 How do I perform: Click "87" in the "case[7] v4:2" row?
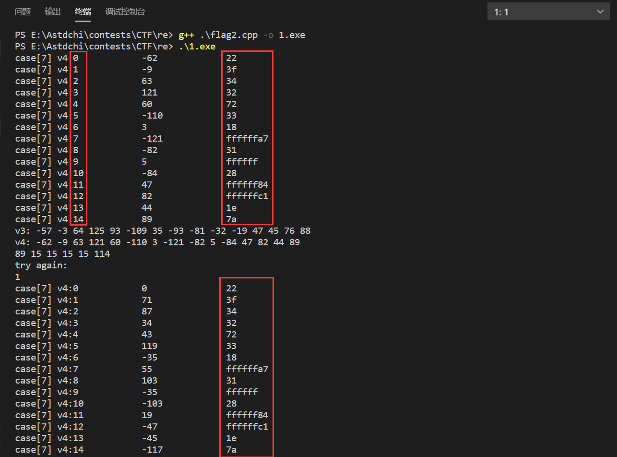(x=147, y=312)
